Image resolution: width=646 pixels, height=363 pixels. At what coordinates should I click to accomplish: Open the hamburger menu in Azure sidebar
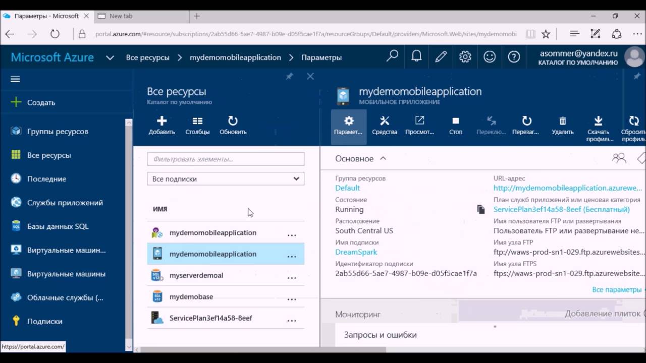pyautogui.click(x=15, y=79)
